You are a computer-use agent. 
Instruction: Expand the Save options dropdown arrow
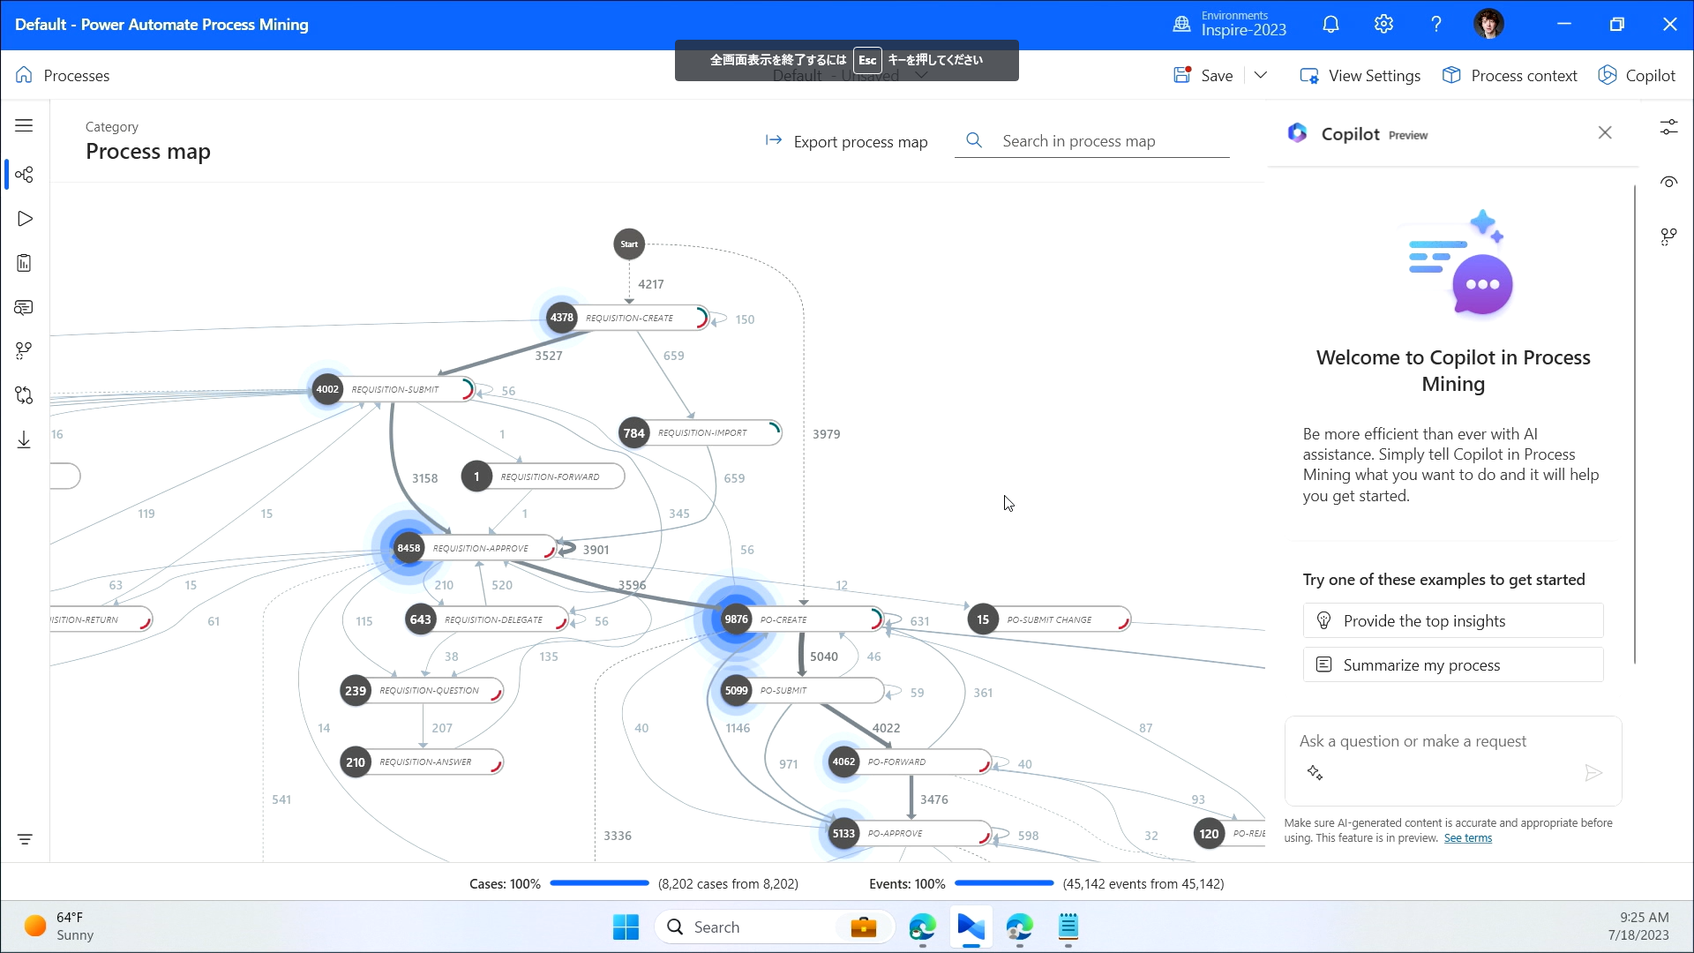pyautogui.click(x=1261, y=76)
